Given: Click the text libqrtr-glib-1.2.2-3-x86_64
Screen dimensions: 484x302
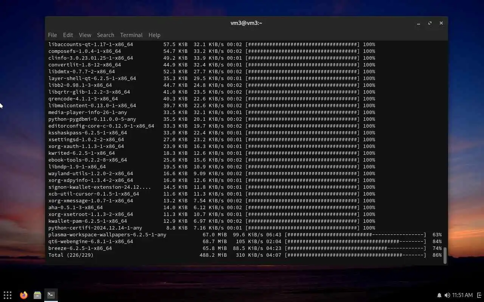Looking at the screenshot, I should pyautogui.click(x=89, y=92).
